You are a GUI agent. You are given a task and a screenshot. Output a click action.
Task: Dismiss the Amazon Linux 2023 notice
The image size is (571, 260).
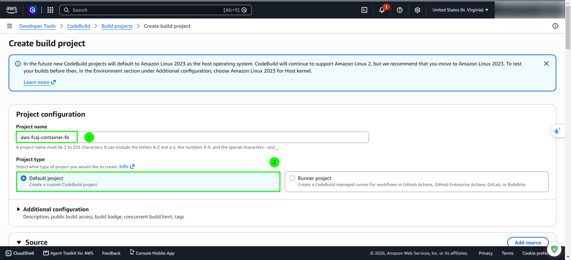546,64
